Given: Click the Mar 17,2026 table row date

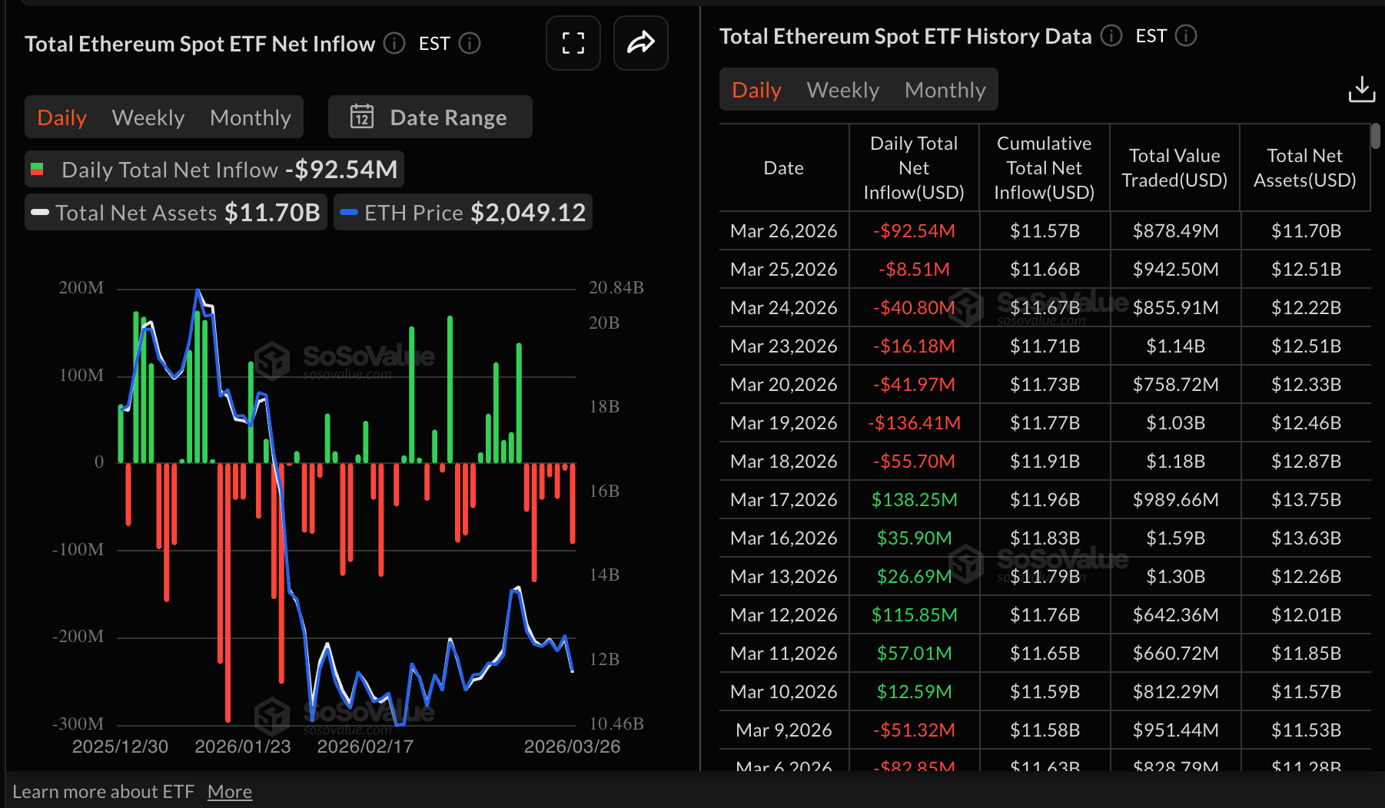Looking at the screenshot, I should 783,500.
